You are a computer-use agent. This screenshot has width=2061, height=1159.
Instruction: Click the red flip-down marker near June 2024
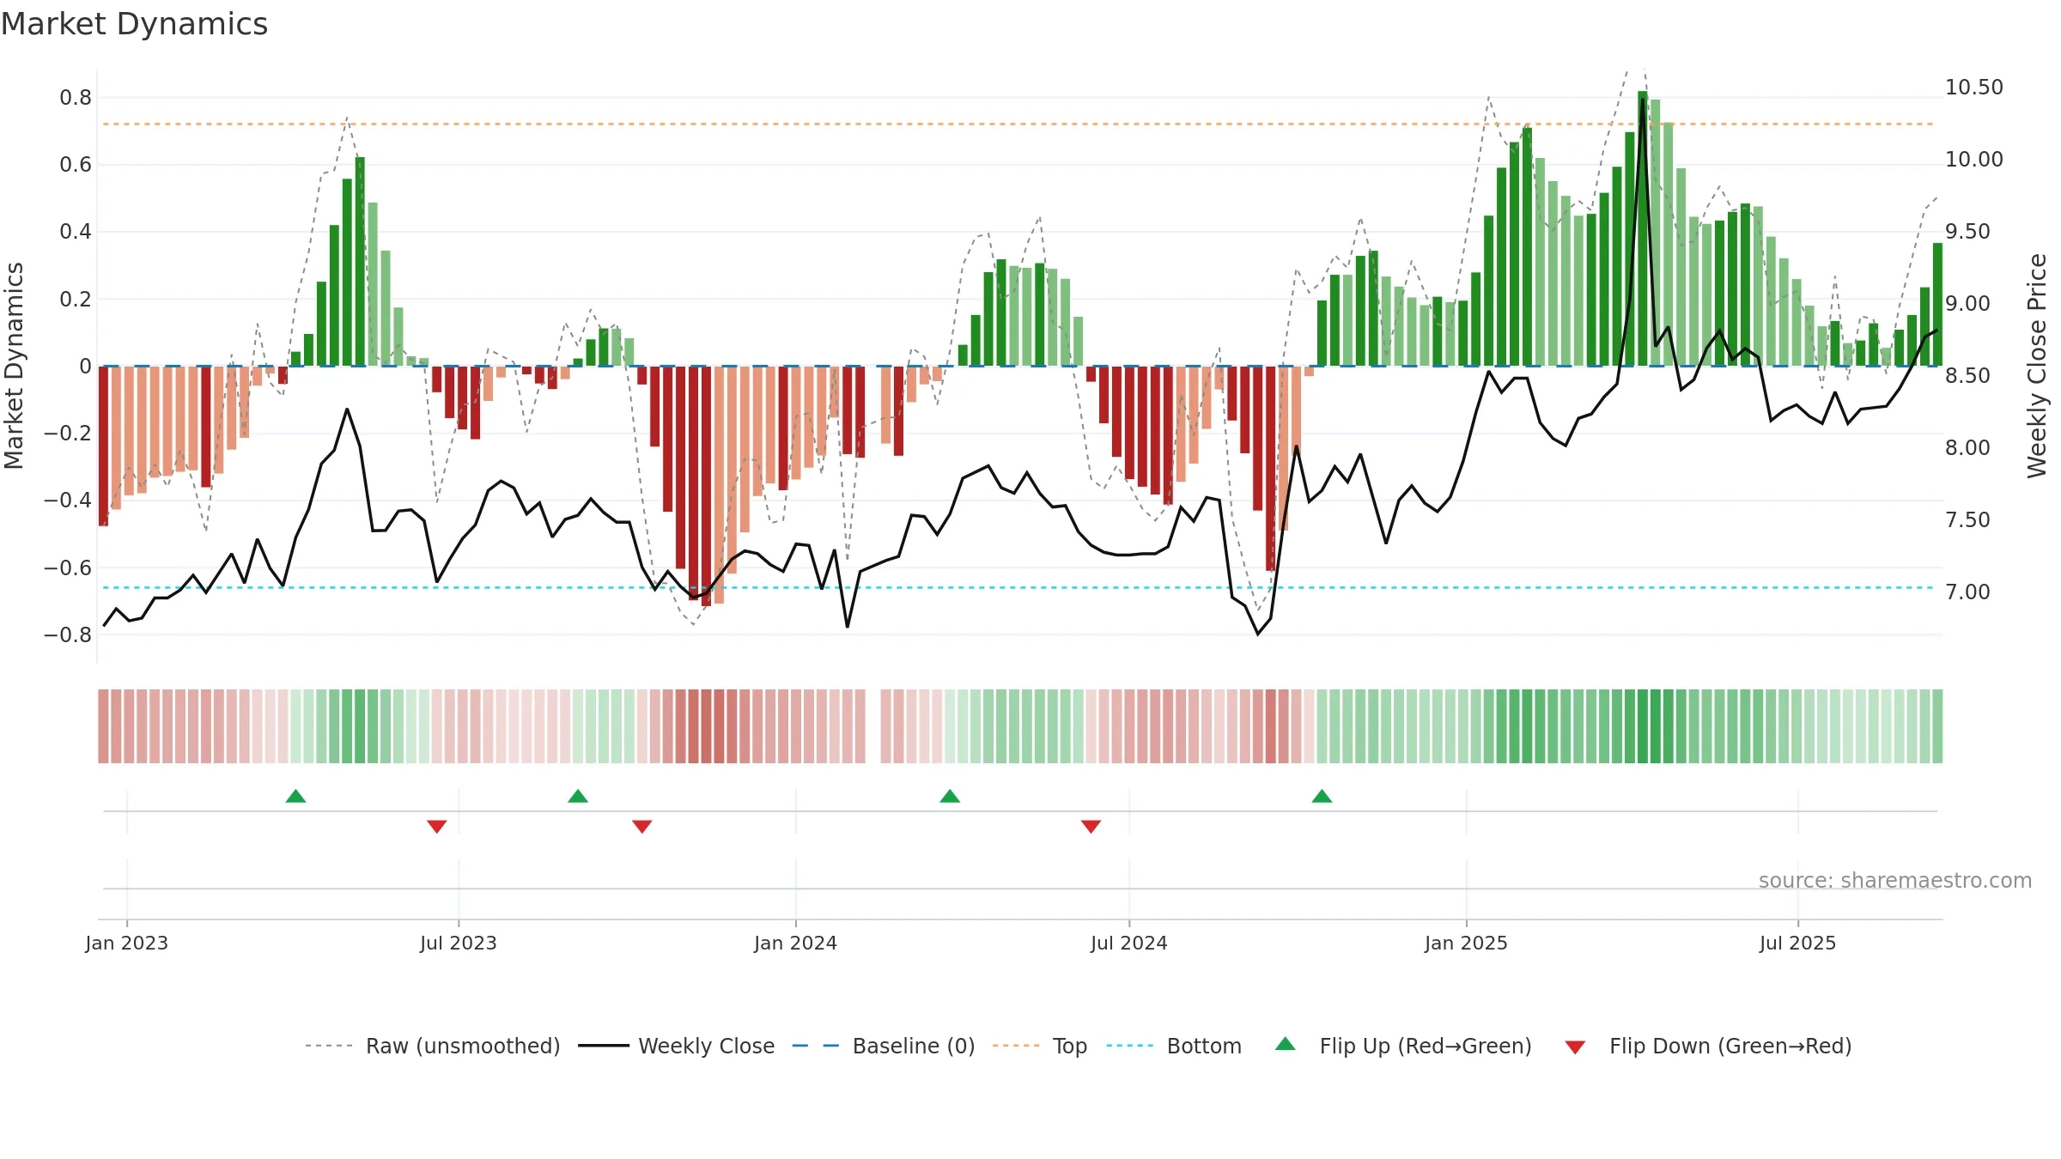coord(1091,826)
